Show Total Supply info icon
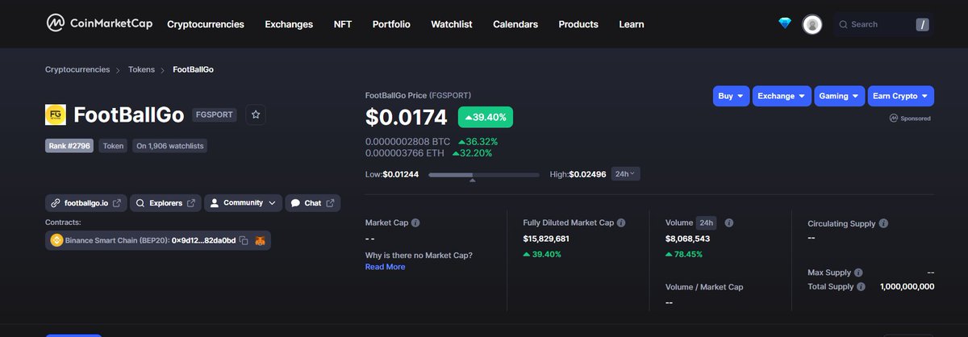Screen dimensions: 968x337 click(x=861, y=286)
